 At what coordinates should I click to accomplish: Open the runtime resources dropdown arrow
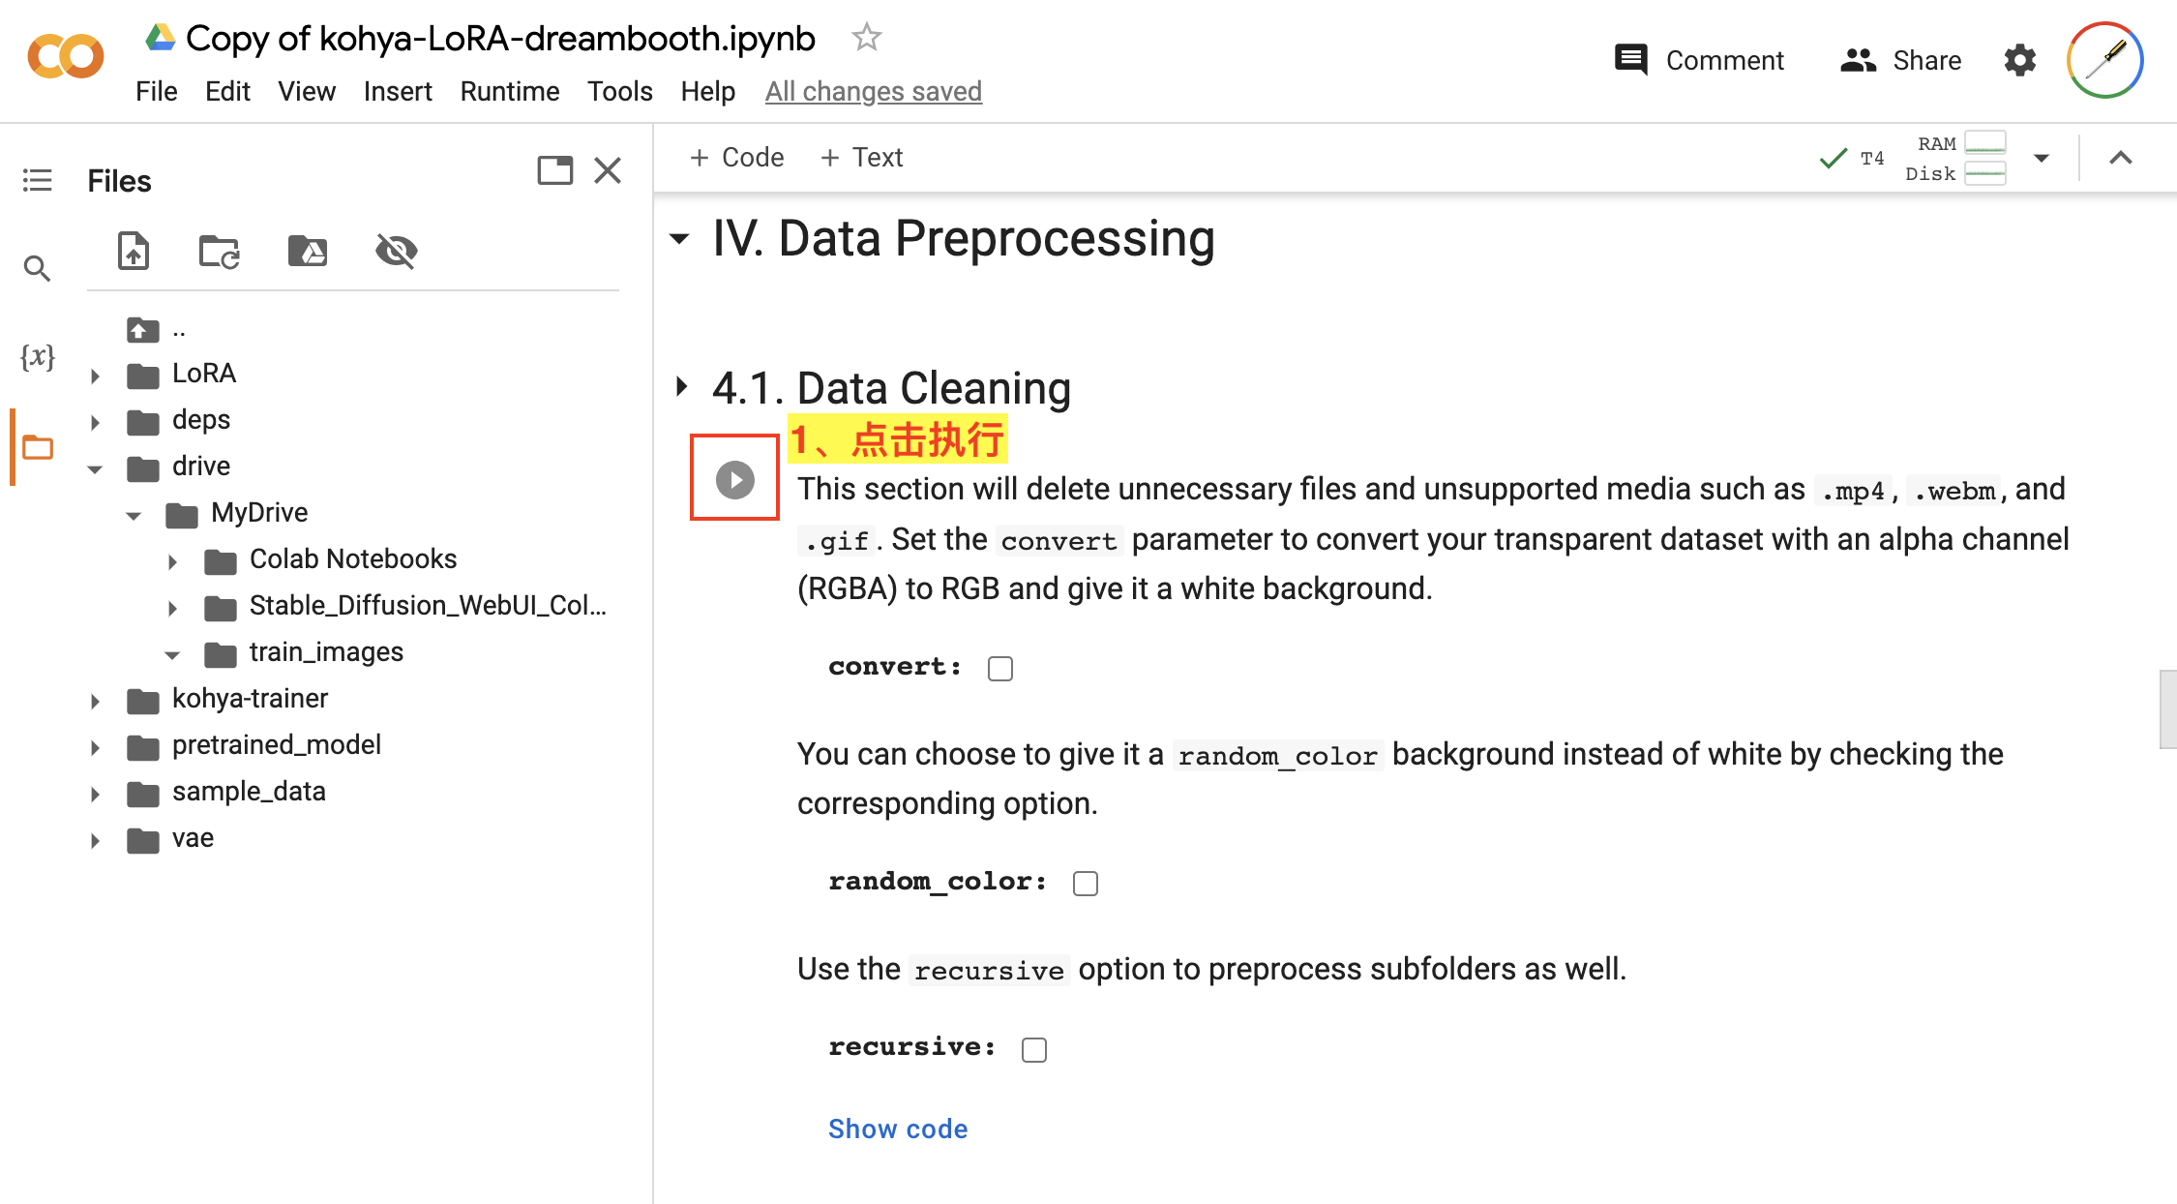point(2042,157)
